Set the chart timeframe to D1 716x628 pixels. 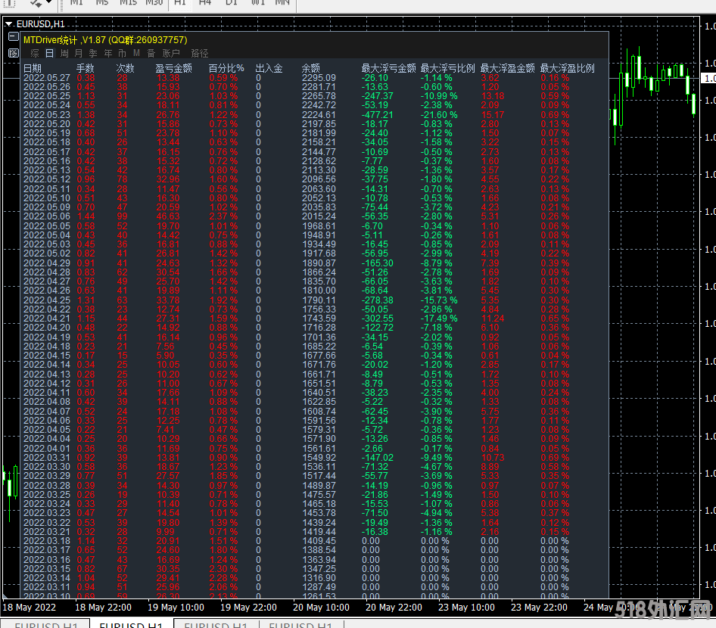tap(232, 3)
